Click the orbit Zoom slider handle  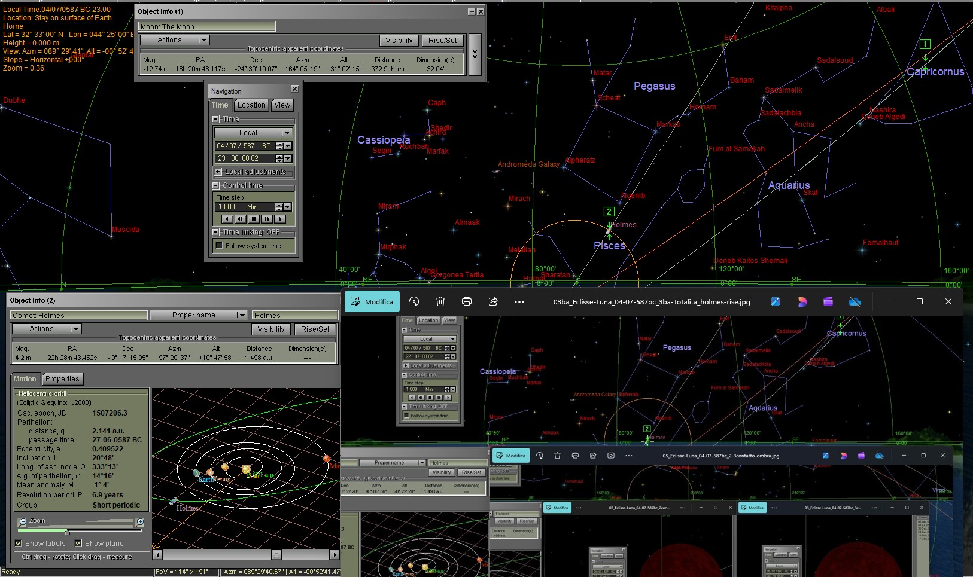(x=67, y=532)
